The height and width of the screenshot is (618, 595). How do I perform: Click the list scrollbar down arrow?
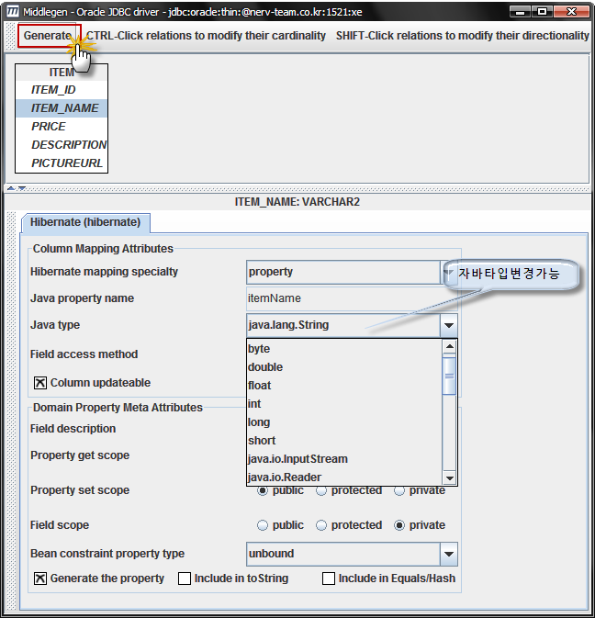pyautogui.click(x=449, y=478)
